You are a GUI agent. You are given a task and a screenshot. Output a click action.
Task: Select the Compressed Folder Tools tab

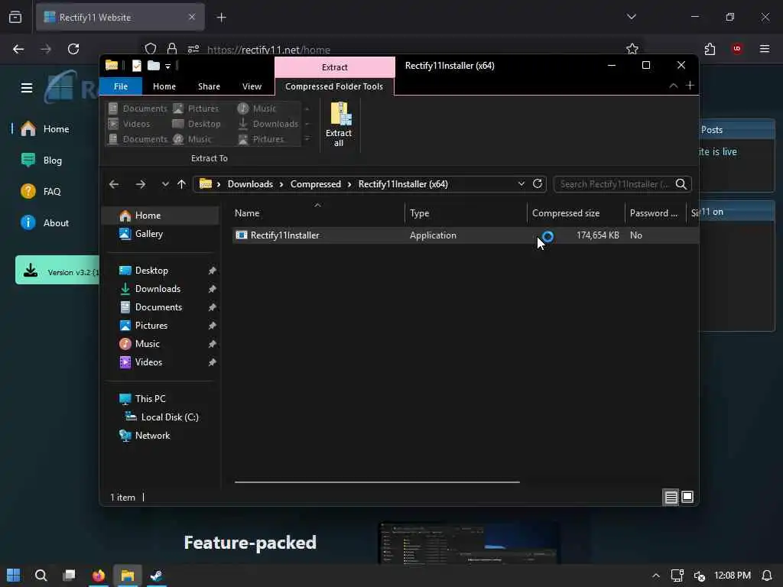coord(334,86)
